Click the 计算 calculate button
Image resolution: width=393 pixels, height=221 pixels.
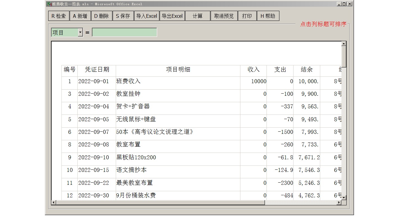(x=197, y=16)
